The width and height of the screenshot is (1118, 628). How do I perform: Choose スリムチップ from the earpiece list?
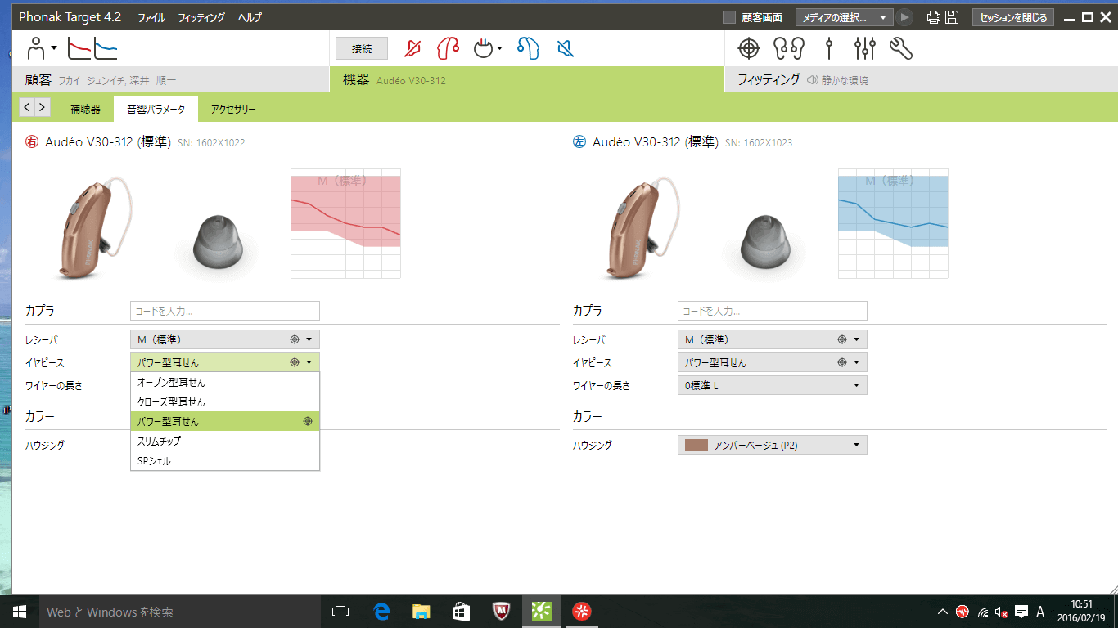tap(225, 441)
